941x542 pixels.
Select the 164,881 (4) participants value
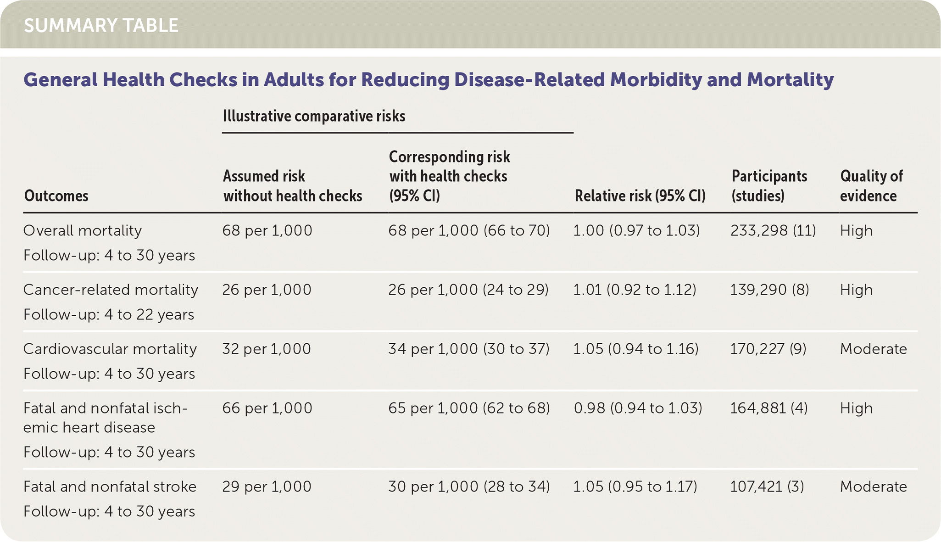(x=768, y=408)
